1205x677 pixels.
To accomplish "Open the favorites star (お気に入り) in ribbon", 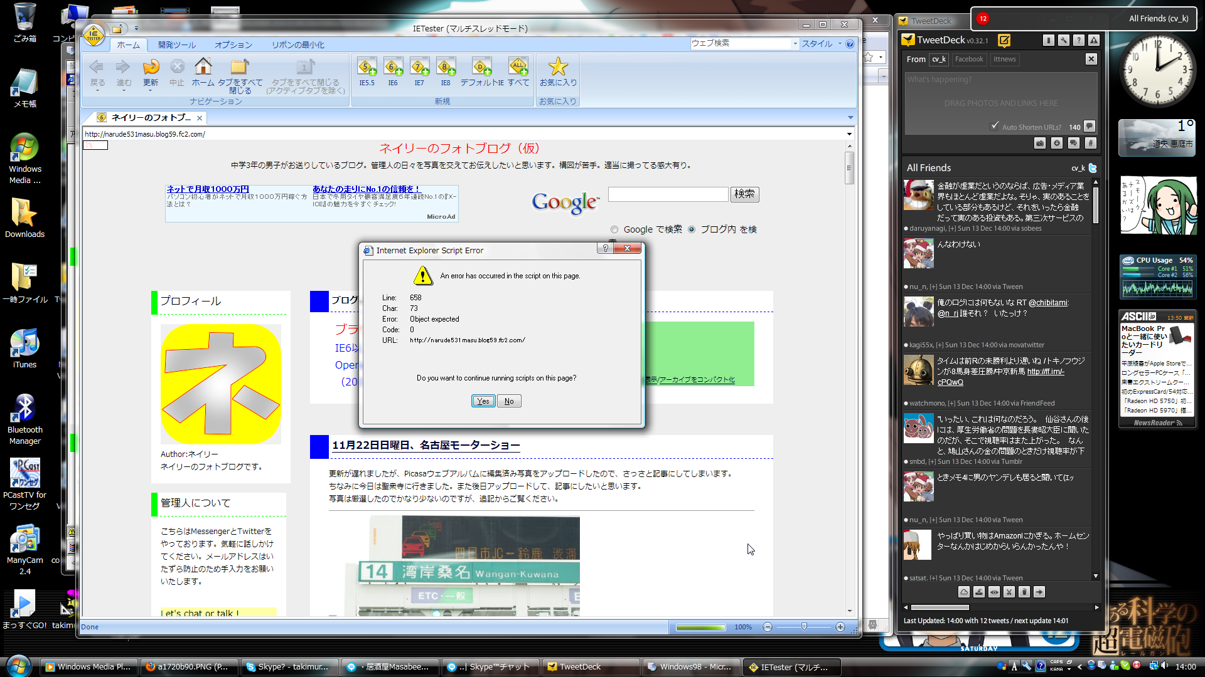I will tap(558, 71).
